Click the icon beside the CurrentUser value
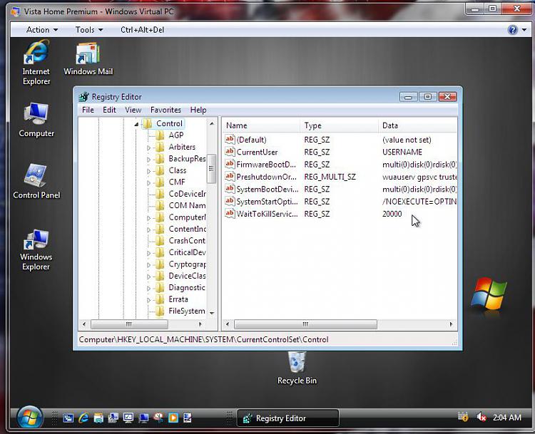Viewport: 535px width, 434px height. pos(230,152)
